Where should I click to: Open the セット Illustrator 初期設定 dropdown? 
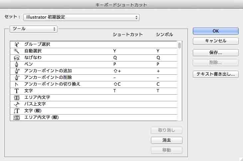tap(81, 17)
